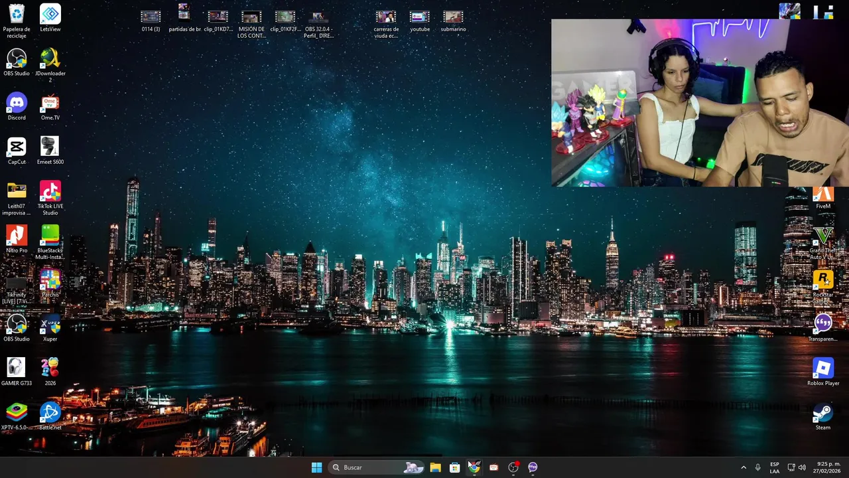Open Microsoft Store from the taskbar

click(455, 467)
